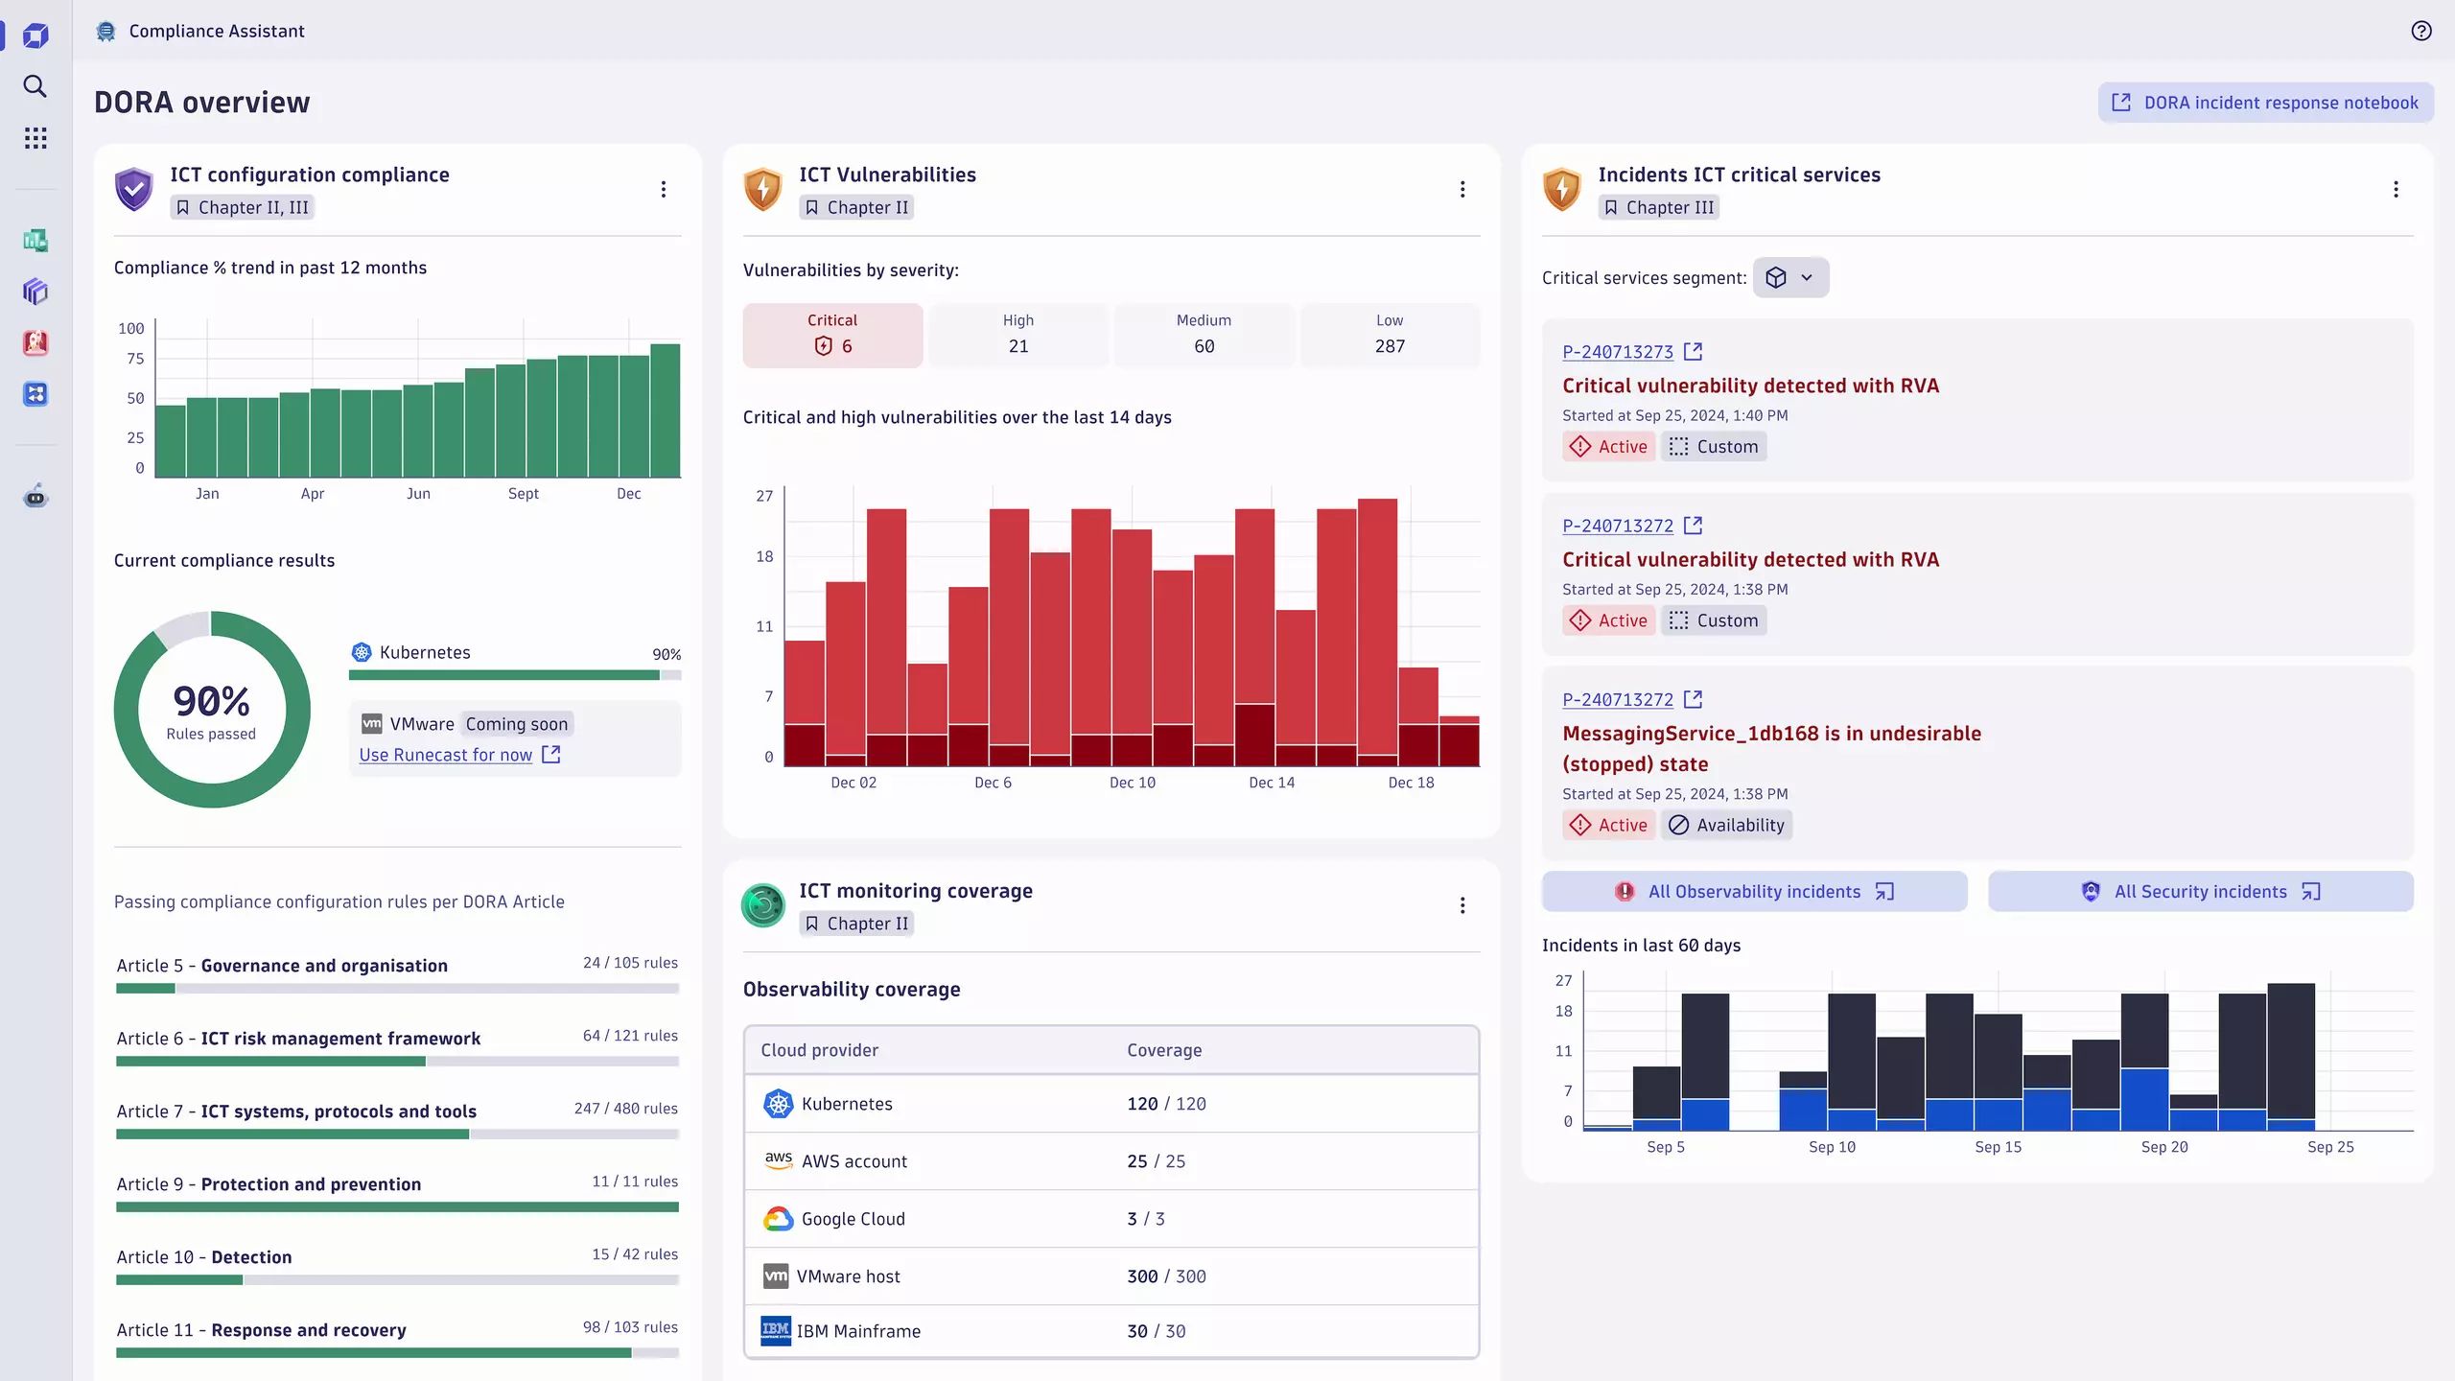
Task: Select the Chapter III label on Incidents card
Action: 1659,207
